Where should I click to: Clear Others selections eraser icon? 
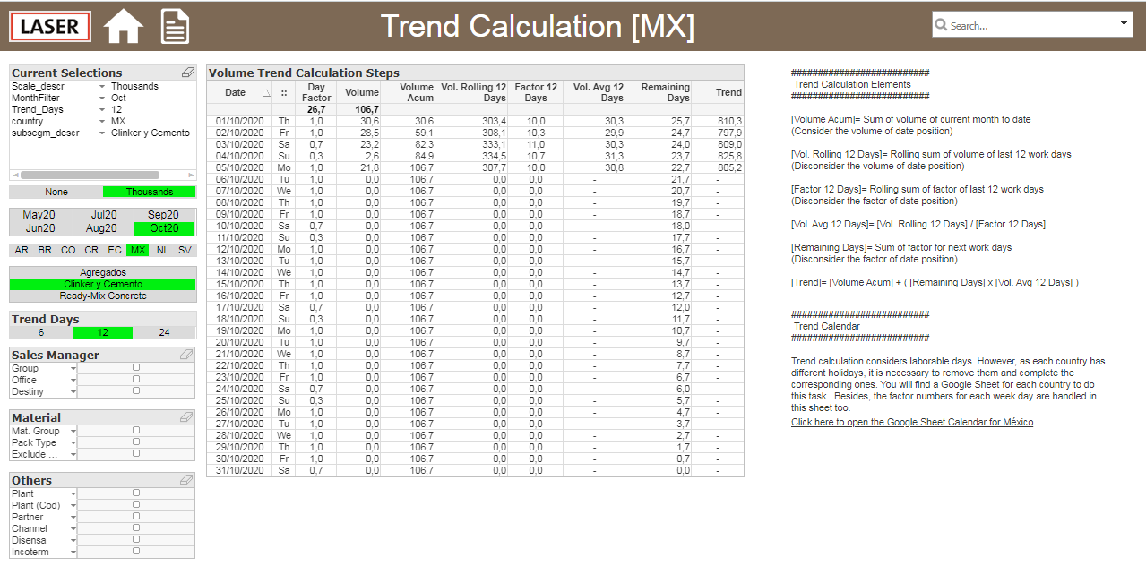[x=186, y=480]
